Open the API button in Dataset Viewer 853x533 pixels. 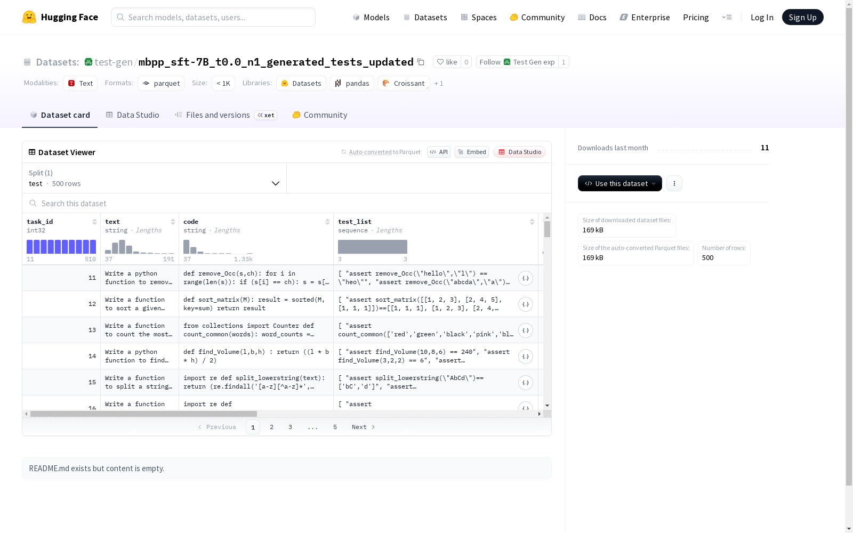[x=439, y=152]
